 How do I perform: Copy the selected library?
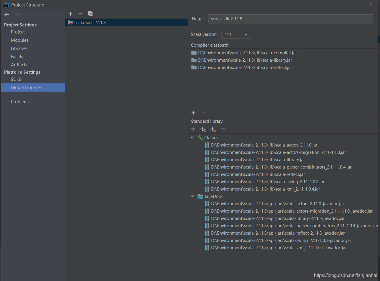click(90, 14)
